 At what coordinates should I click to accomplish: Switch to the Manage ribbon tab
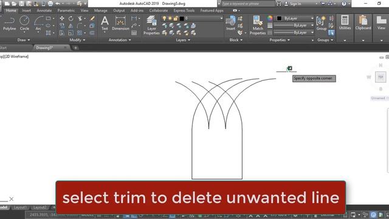pos(100,10)
